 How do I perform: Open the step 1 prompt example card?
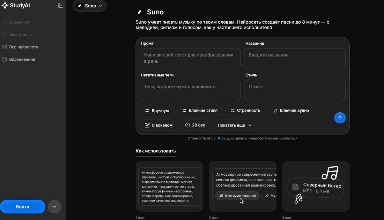coord(169,186)
